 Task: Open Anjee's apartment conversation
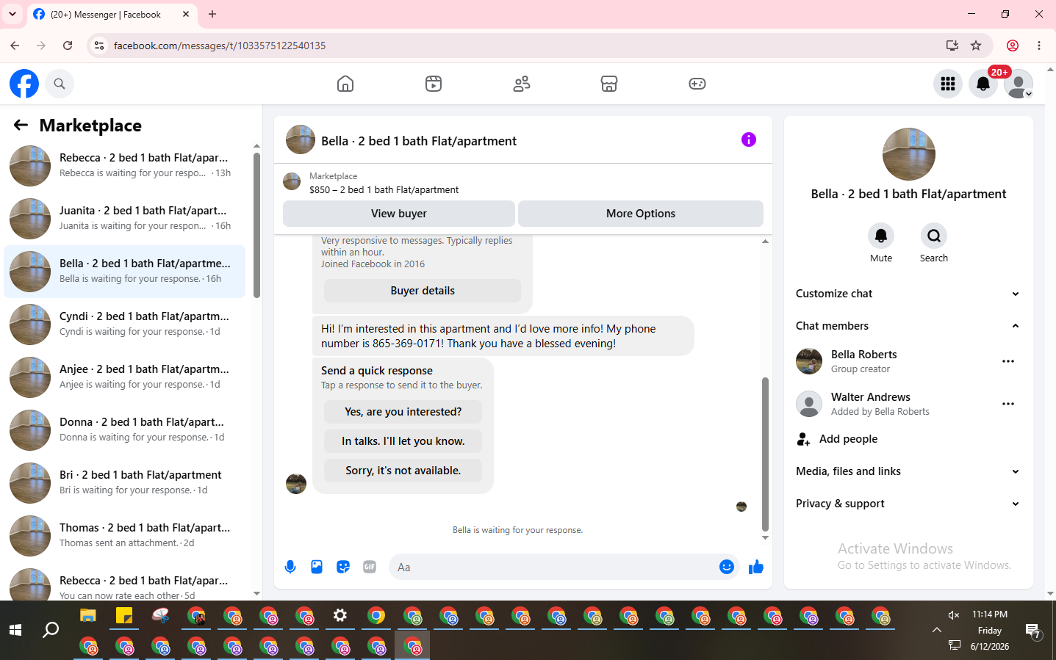pos(125,377)
